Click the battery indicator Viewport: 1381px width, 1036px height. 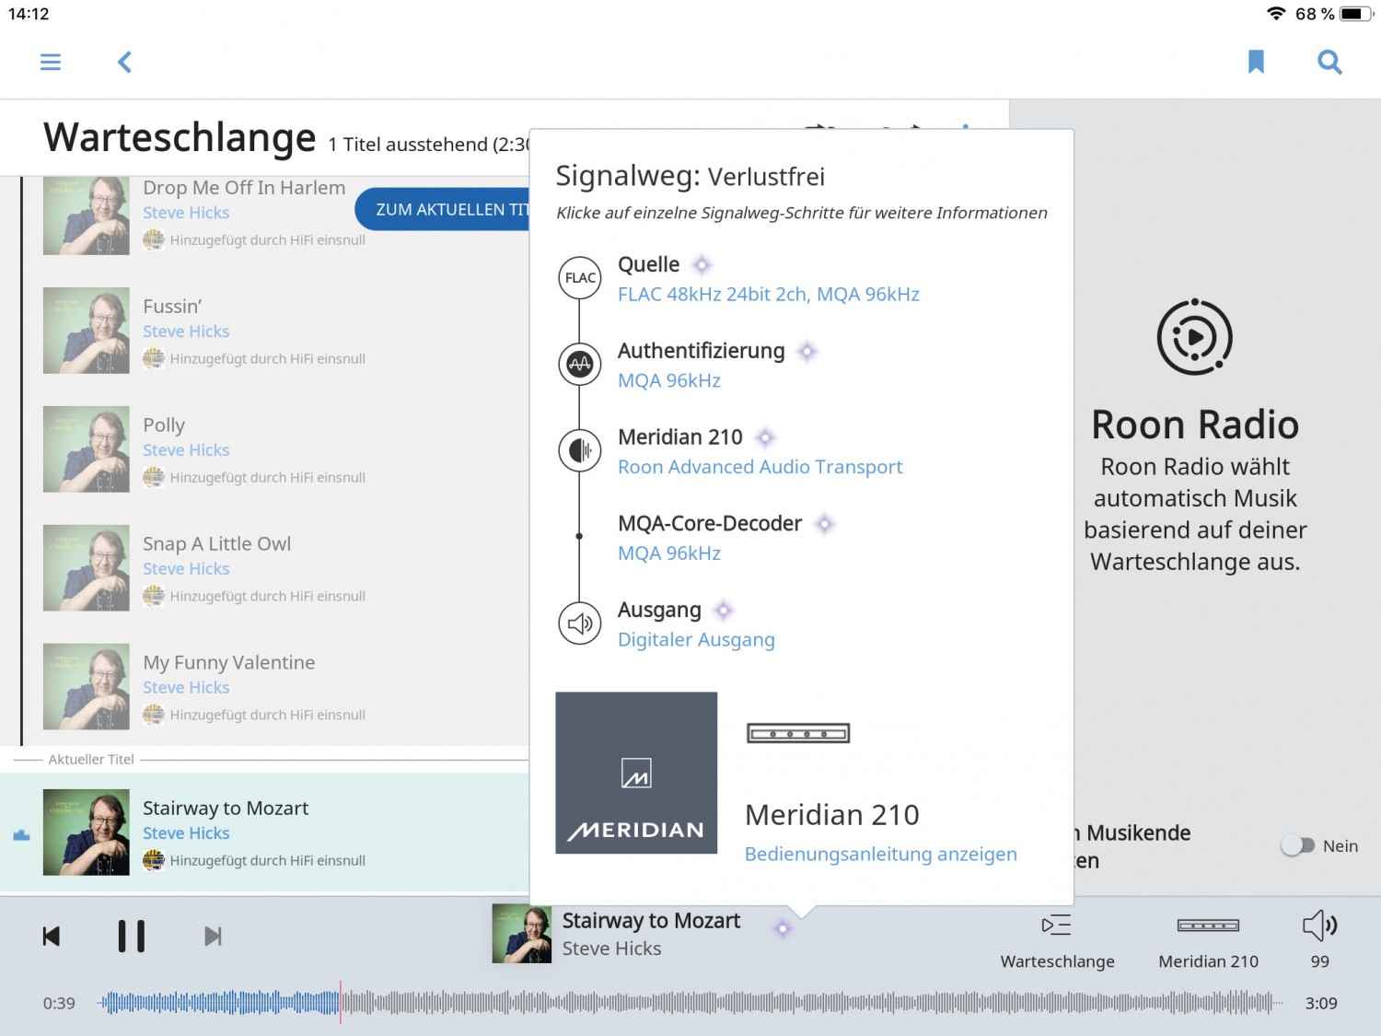click(x=1354, y=14)
